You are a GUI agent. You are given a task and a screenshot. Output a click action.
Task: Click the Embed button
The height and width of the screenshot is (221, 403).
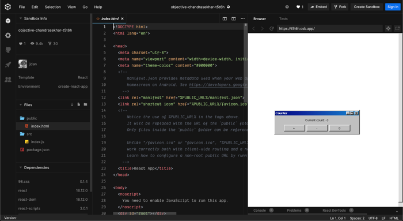[x=319, y=7]
